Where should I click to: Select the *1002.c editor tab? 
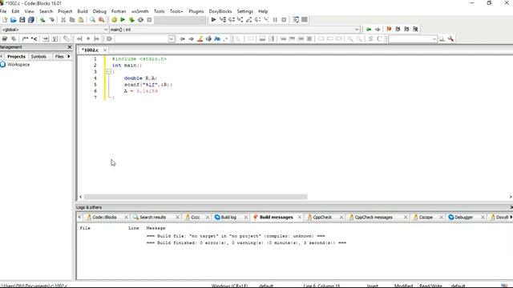click(x=90, y=50)
